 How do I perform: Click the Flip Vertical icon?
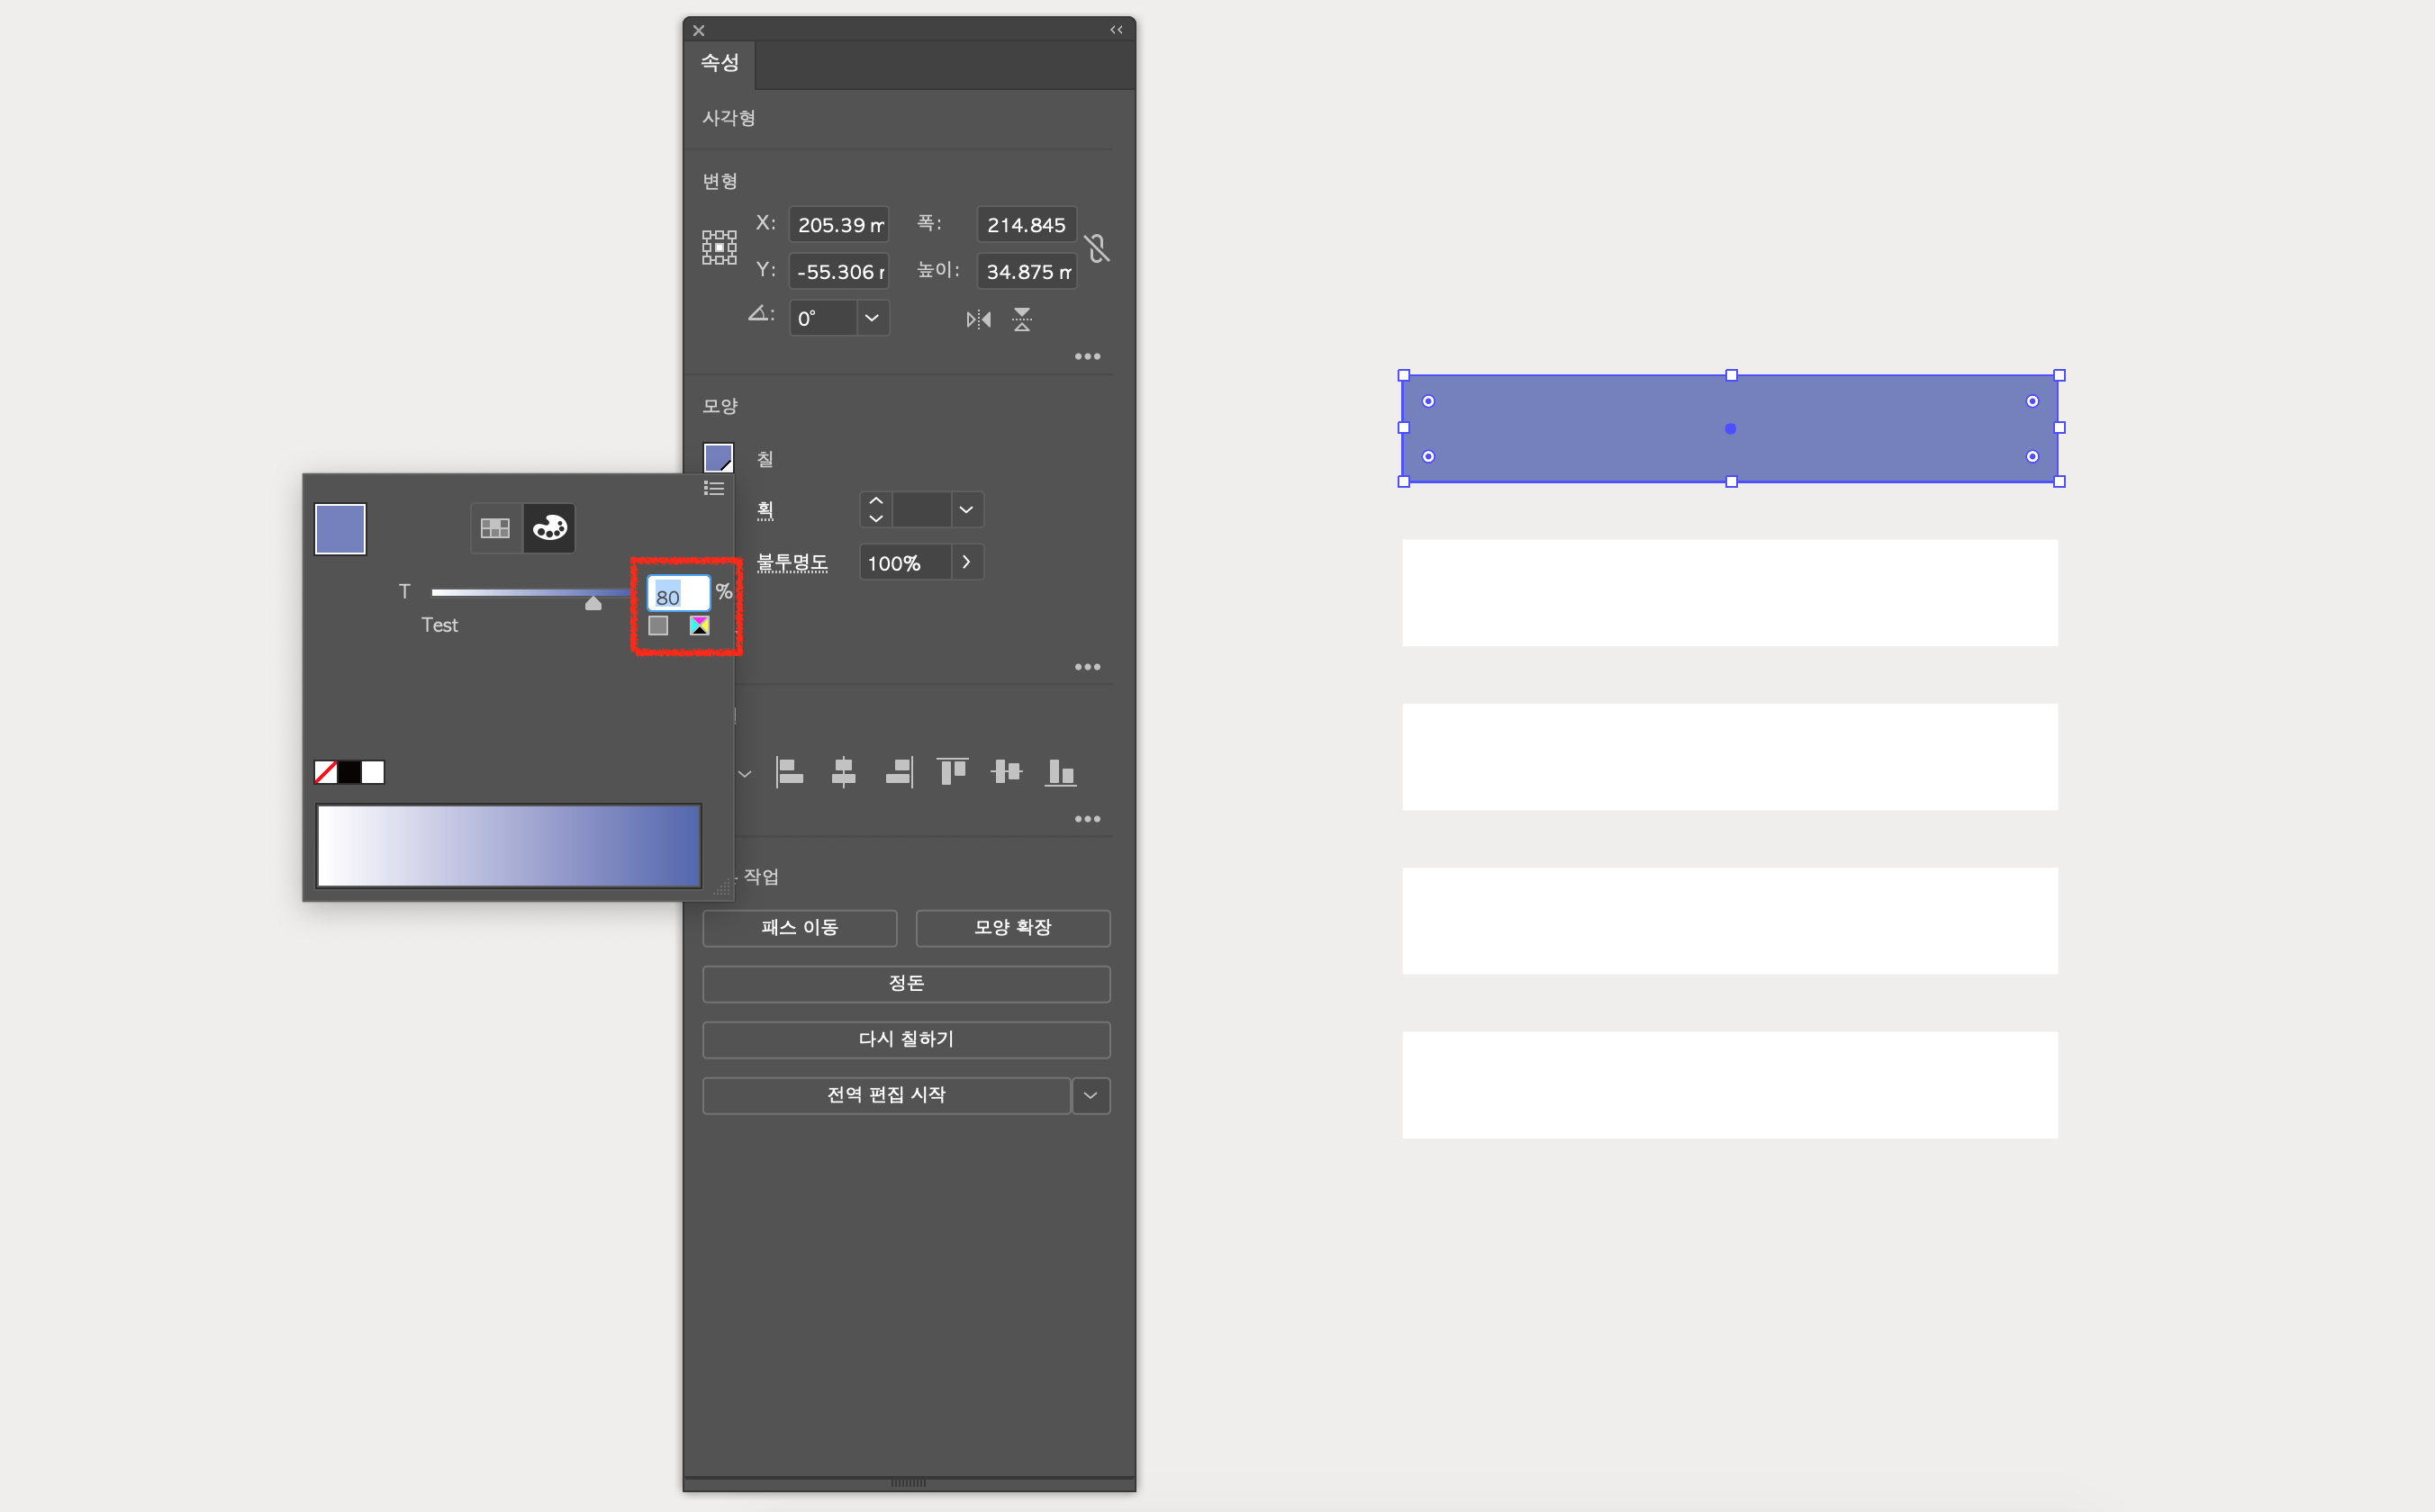1021,320
